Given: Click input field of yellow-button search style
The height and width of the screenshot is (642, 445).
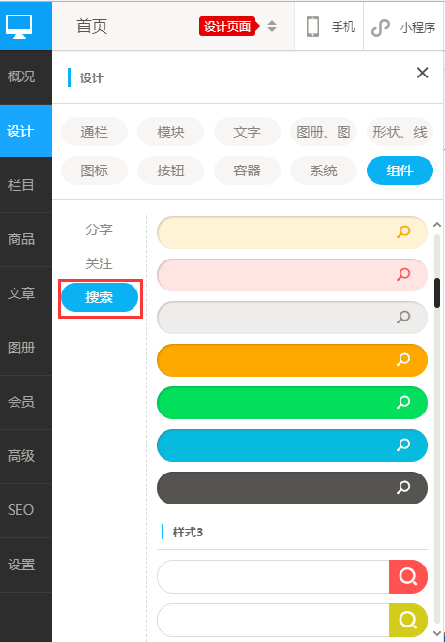Looking at the screenshot, I should click(x=273, y=620).
